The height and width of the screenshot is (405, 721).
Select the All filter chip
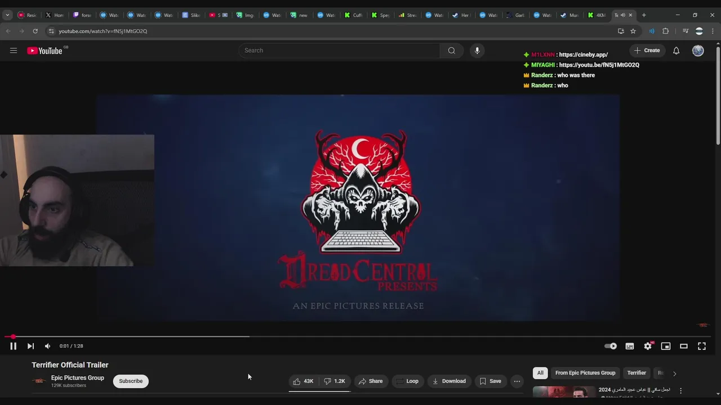pos(540,373)
